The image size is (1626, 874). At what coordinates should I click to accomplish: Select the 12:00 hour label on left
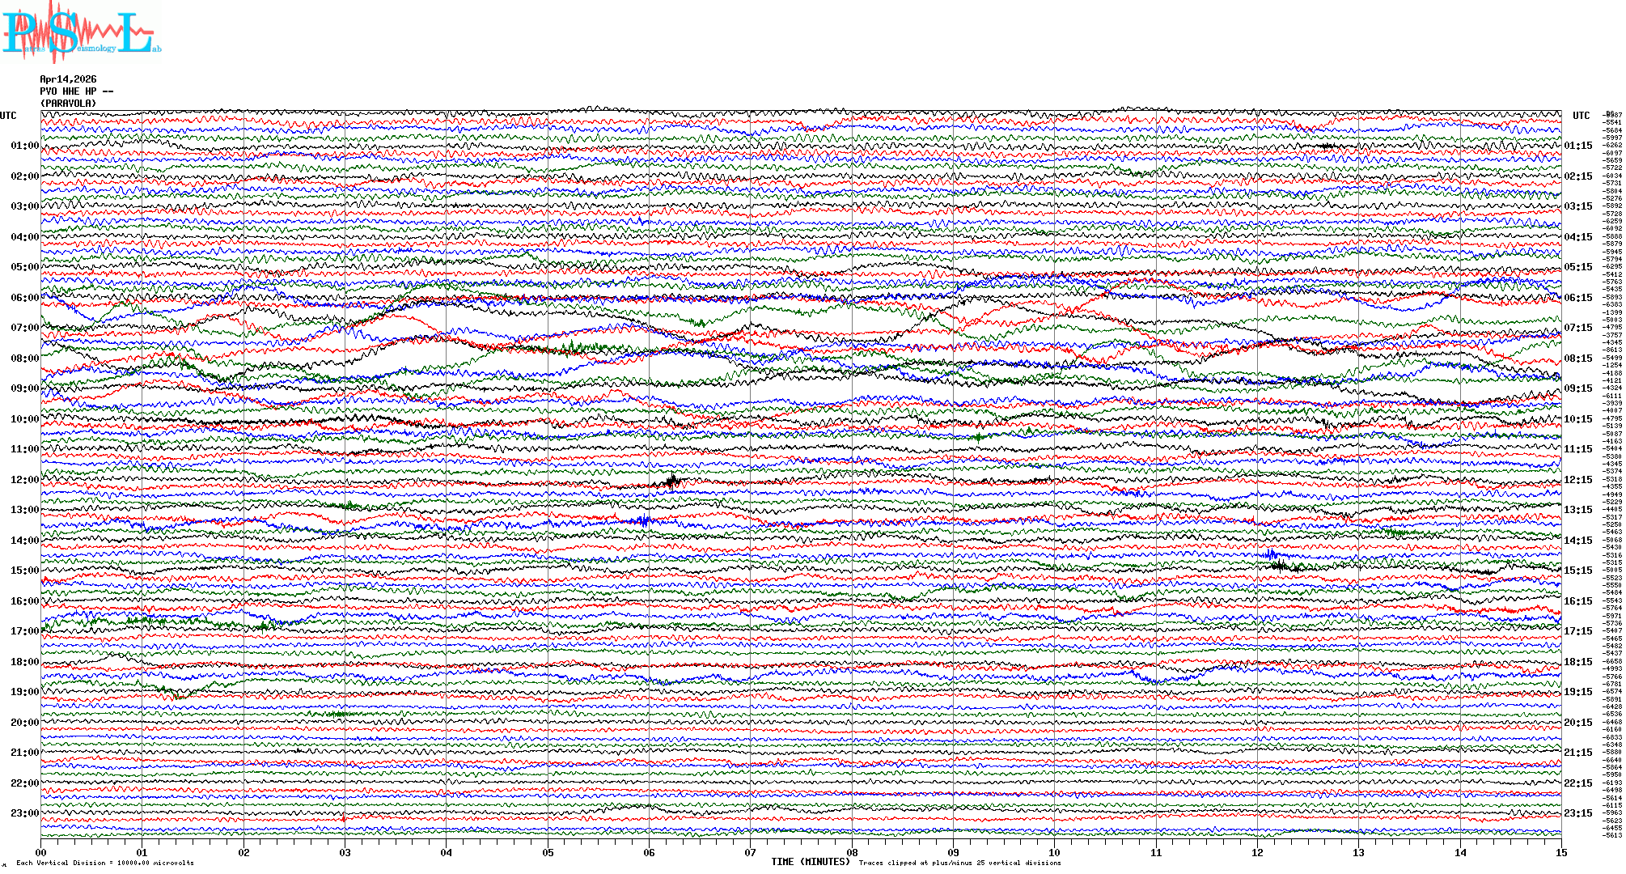point(24,480)
